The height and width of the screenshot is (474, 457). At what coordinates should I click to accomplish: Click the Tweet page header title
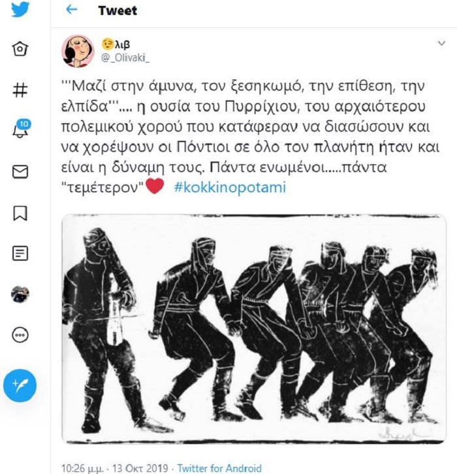click(x=118, y=10)
